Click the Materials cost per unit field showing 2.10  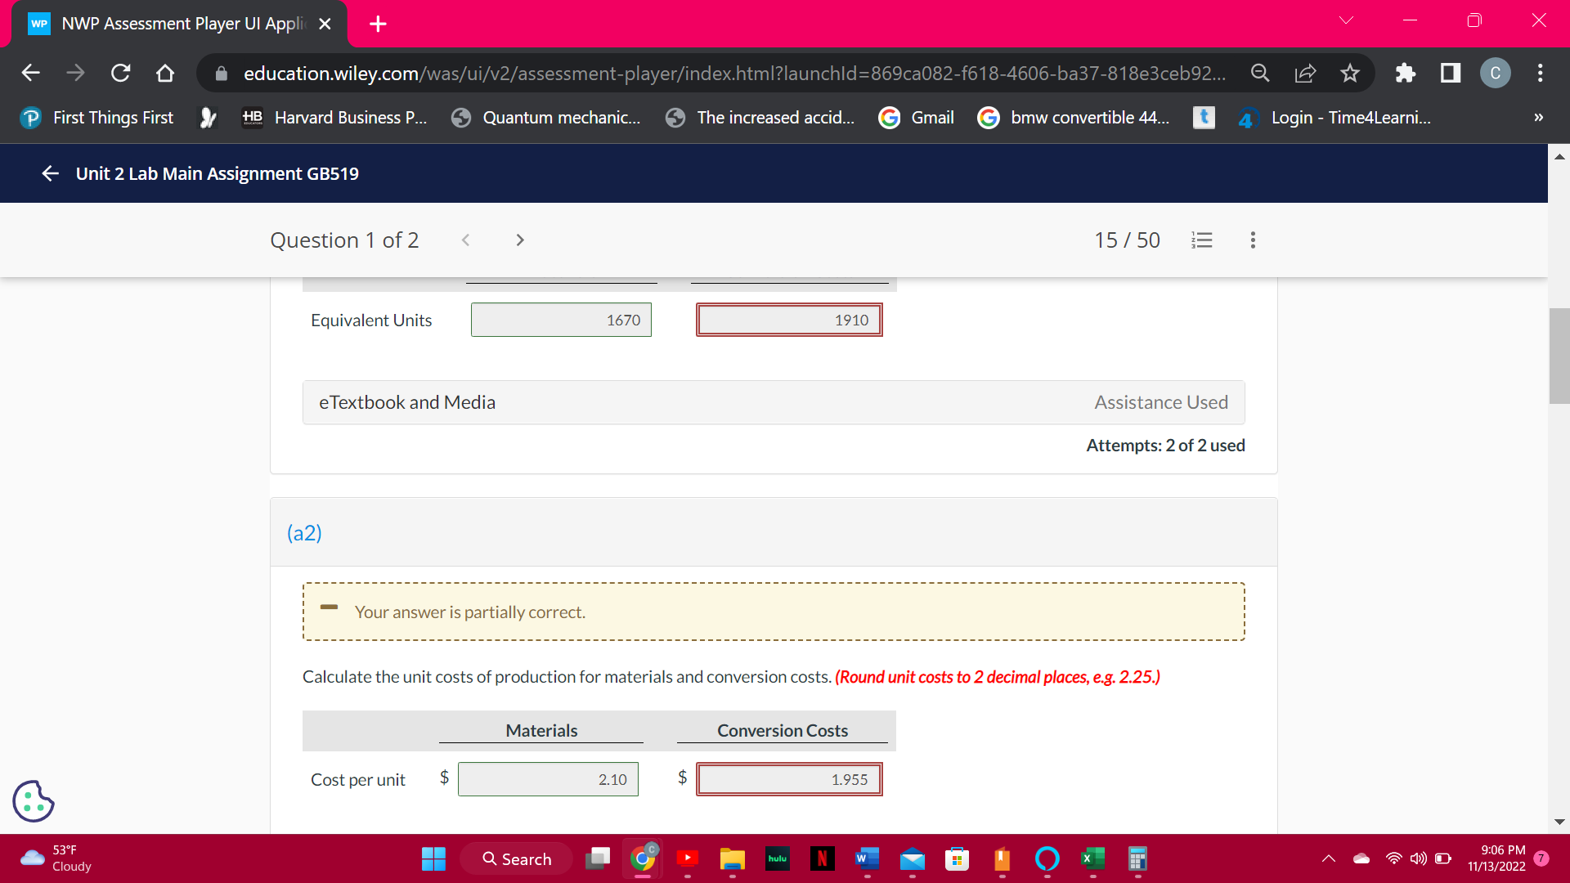(x=548, y=778)
